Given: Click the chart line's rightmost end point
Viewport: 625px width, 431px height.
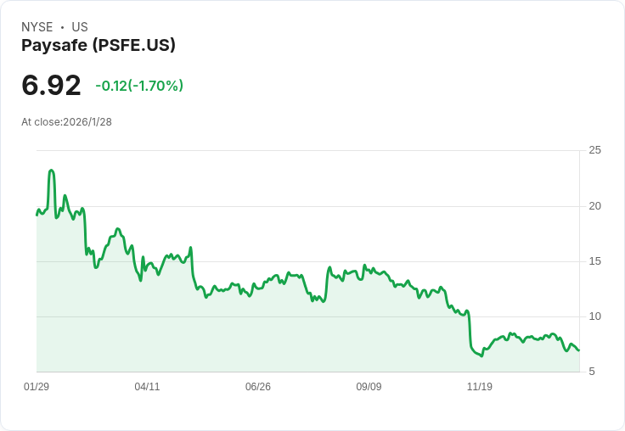Looking at the screenshot, I should pos(579,350).
